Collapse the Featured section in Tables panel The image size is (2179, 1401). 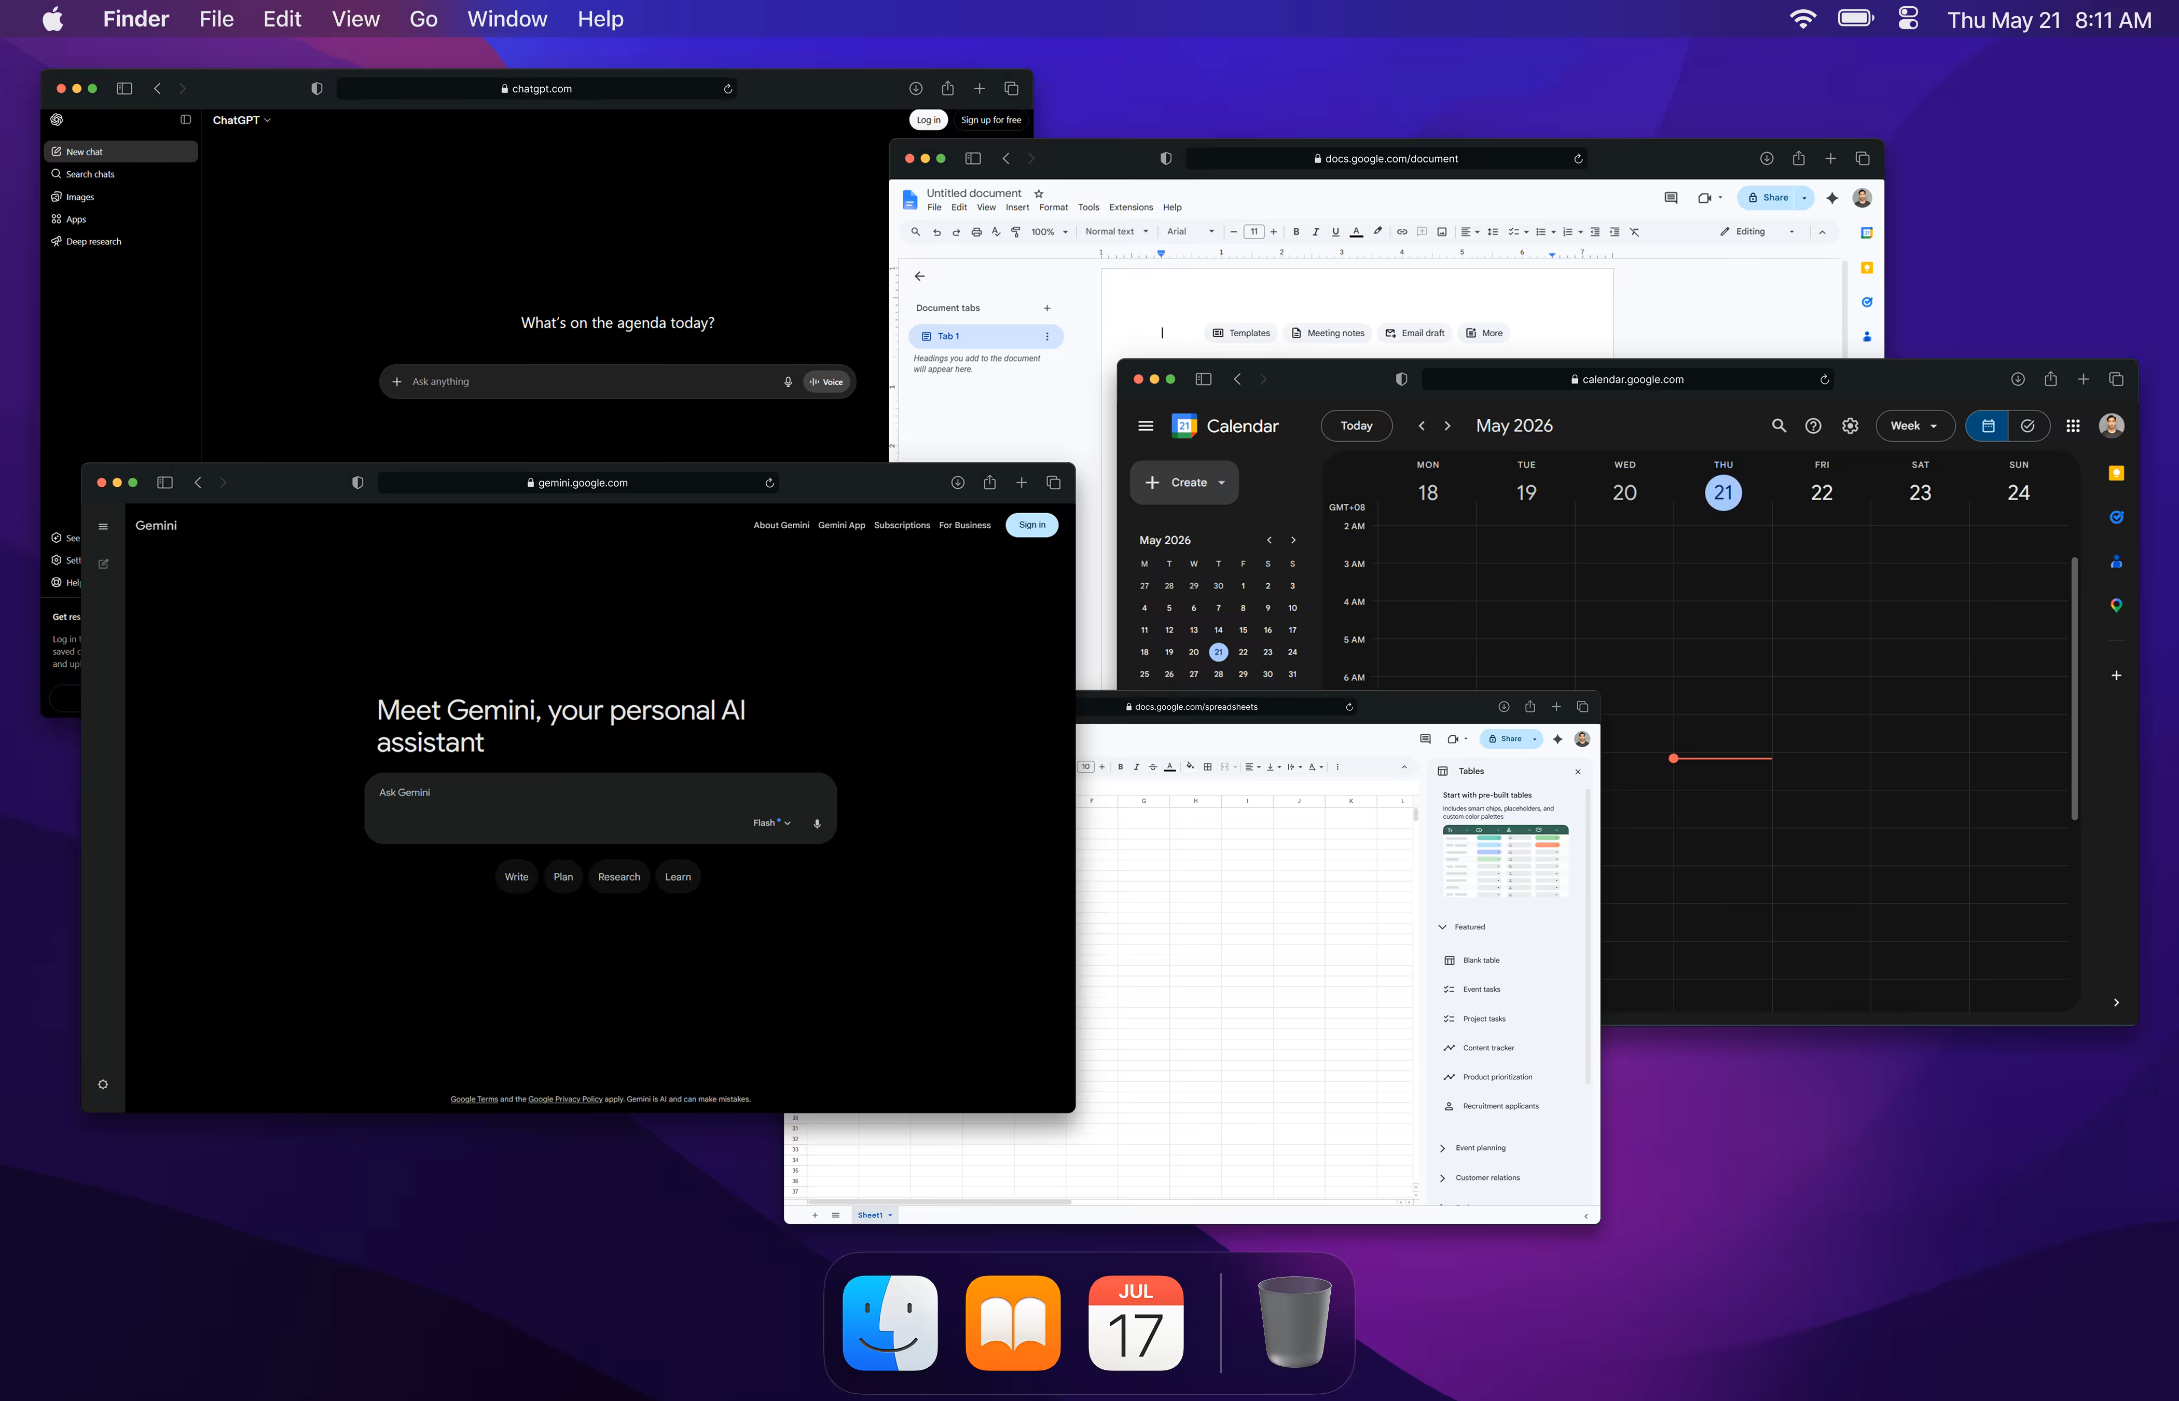(1442, 927)
